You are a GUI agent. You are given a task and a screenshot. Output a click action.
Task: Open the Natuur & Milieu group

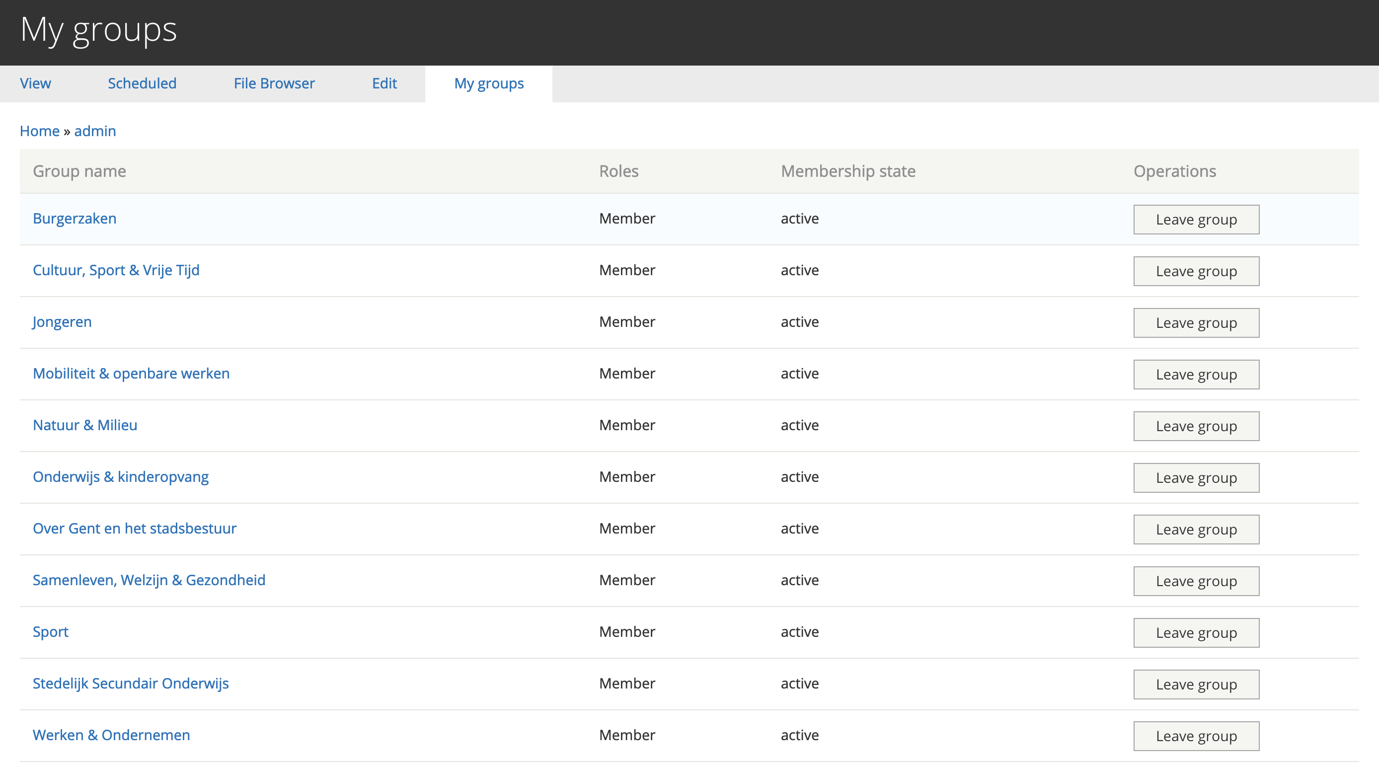(84, 425)
